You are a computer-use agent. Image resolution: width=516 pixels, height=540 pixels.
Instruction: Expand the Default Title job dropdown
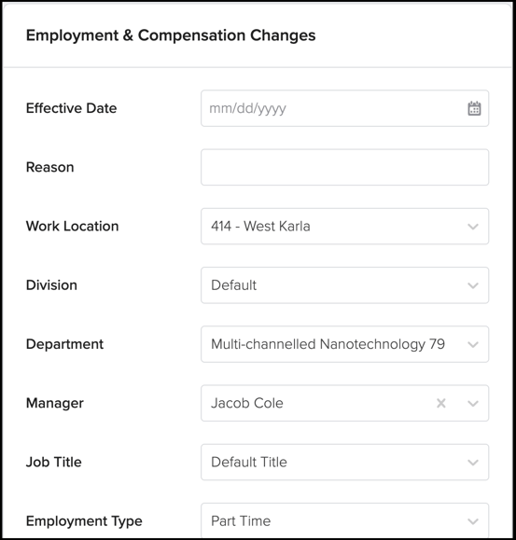(345, 463)
